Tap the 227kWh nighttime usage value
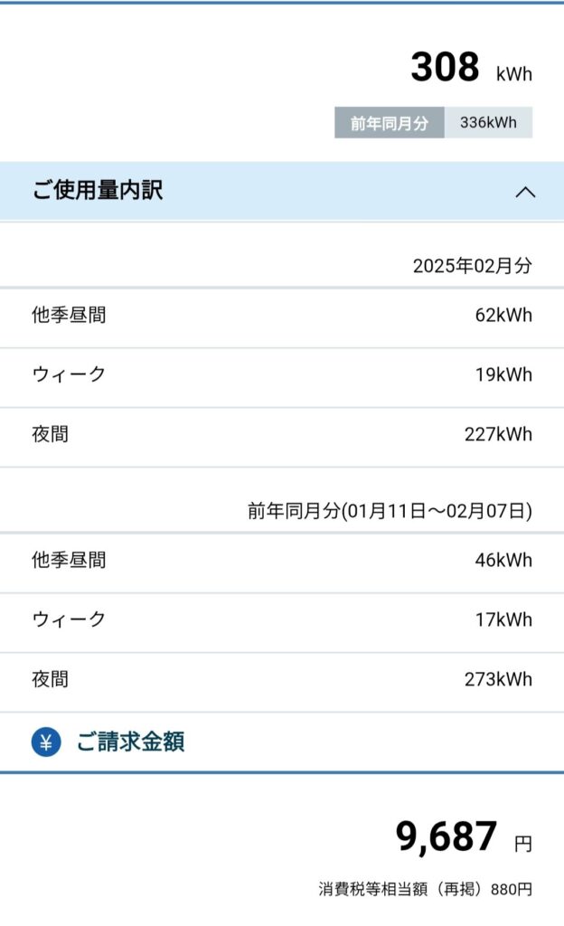This screenshot has width=564, height=926. coord(498,434)
